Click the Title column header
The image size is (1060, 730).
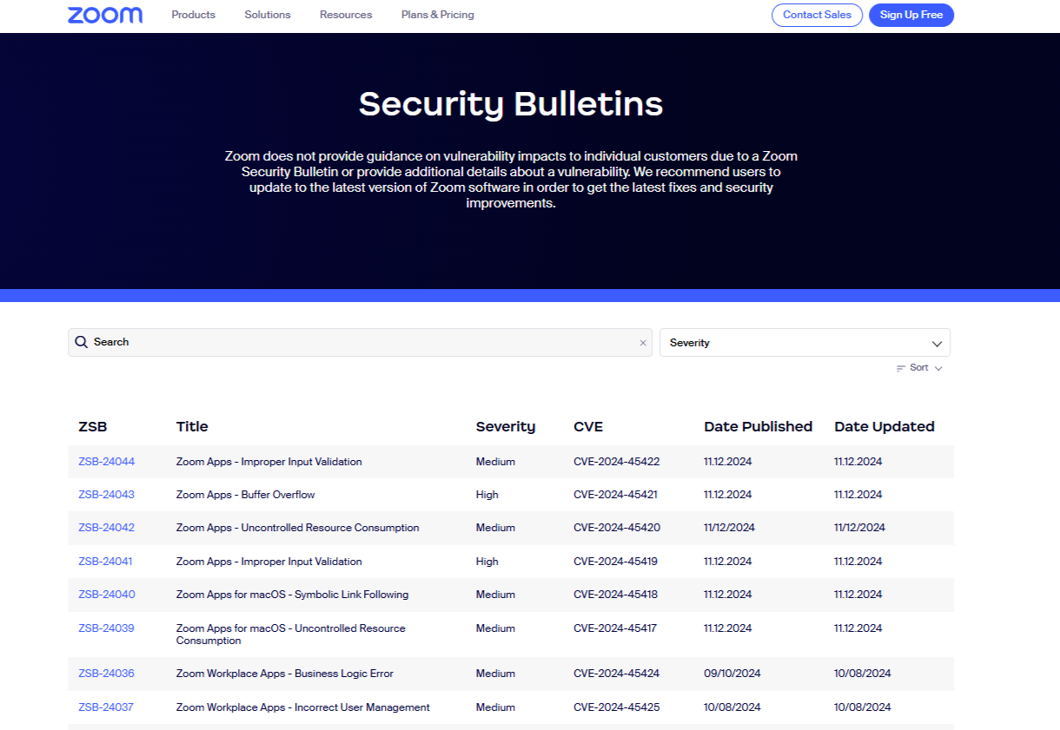click(x=192, y=426)
